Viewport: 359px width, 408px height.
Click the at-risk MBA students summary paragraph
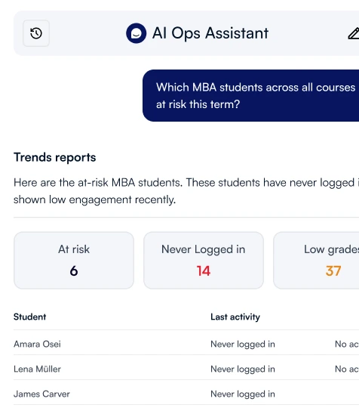click(x=186, y=191)
